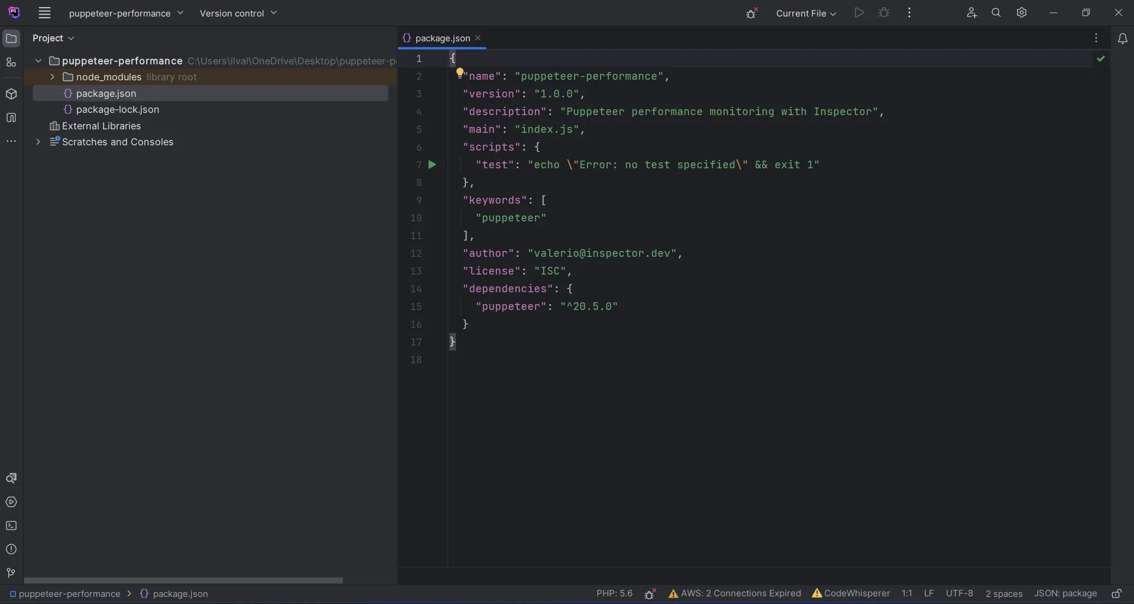Image resolution: width=1134 pixels, height=604 pixels.
Task: Select the package.json editor tab
Action: 442,38
